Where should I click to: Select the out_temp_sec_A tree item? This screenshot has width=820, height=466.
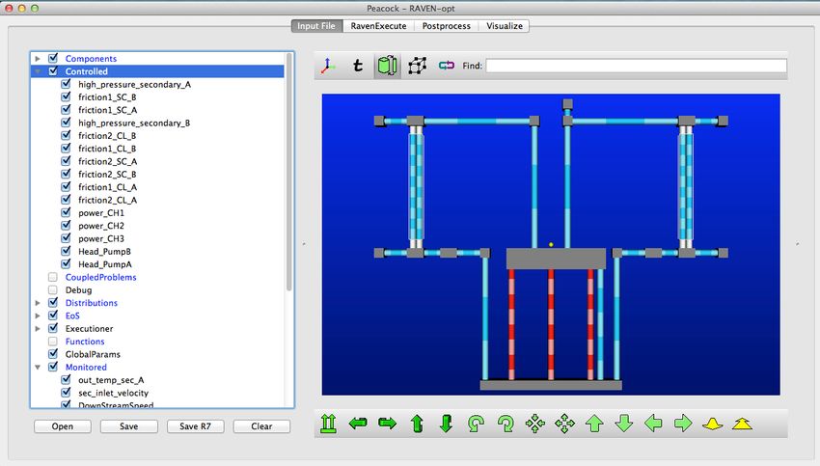pyautogui.click(x=111, y=380)
